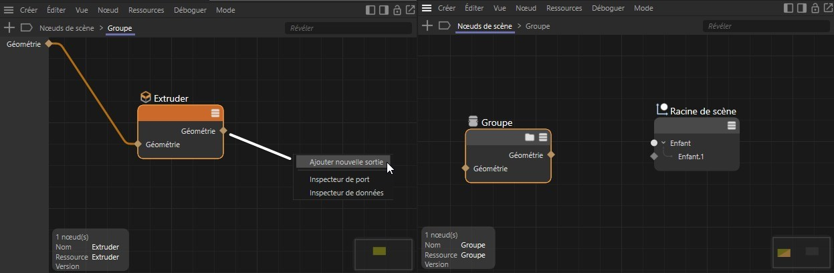This screenshot has width=834, height=273.
Task: Toggle the lock icon in right editor
Action: [815, 9]
